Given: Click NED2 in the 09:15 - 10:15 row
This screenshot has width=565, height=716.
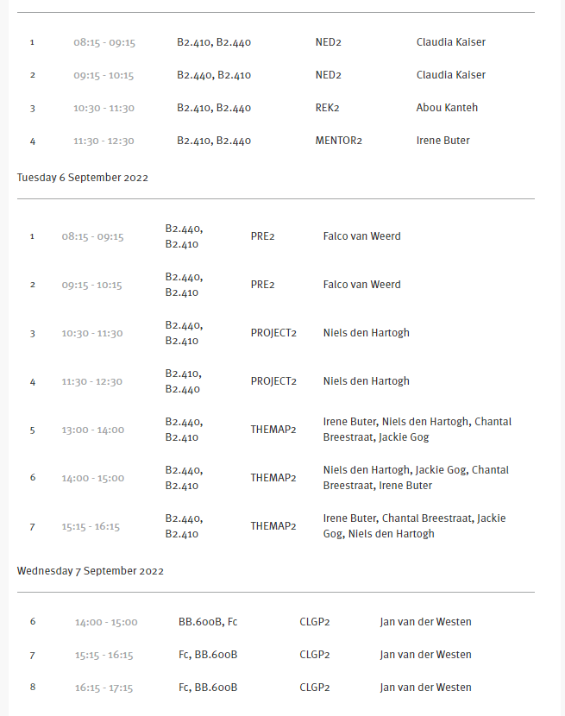Looking at the screenshot, I should point(328,75).
